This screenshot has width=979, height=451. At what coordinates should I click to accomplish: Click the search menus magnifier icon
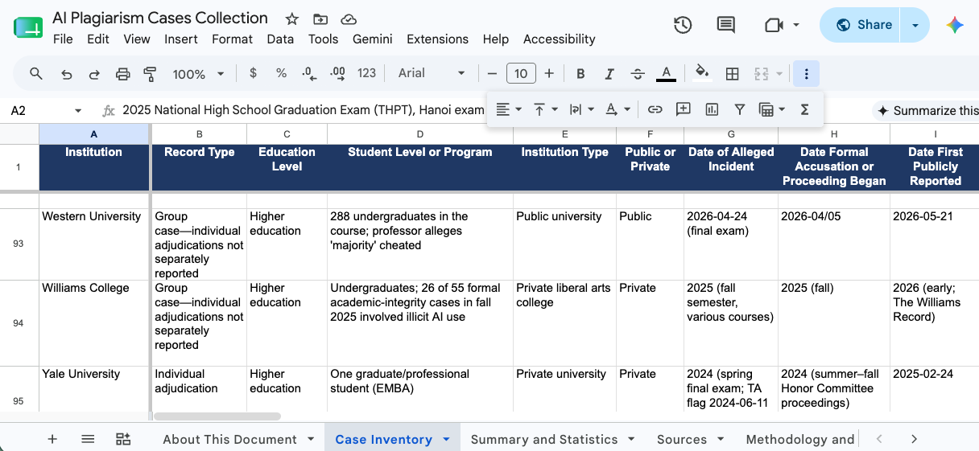[x=36, y=74]
